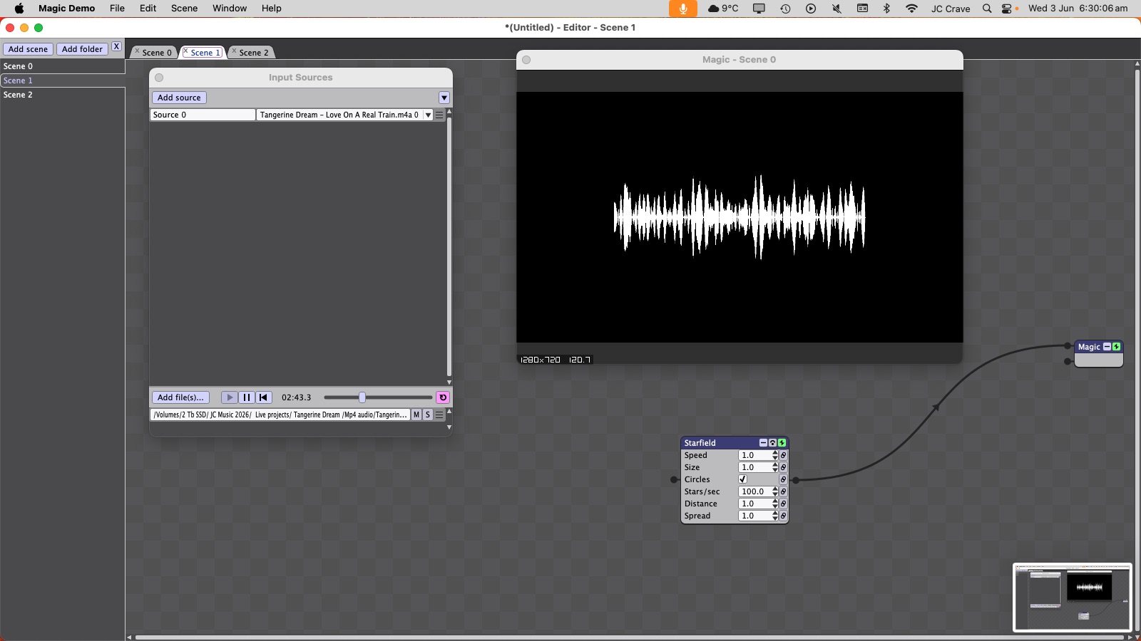Mute the Tangerine Dream file with M
Viewport: 1141px width, 641px height.
[x=416, y=415]
